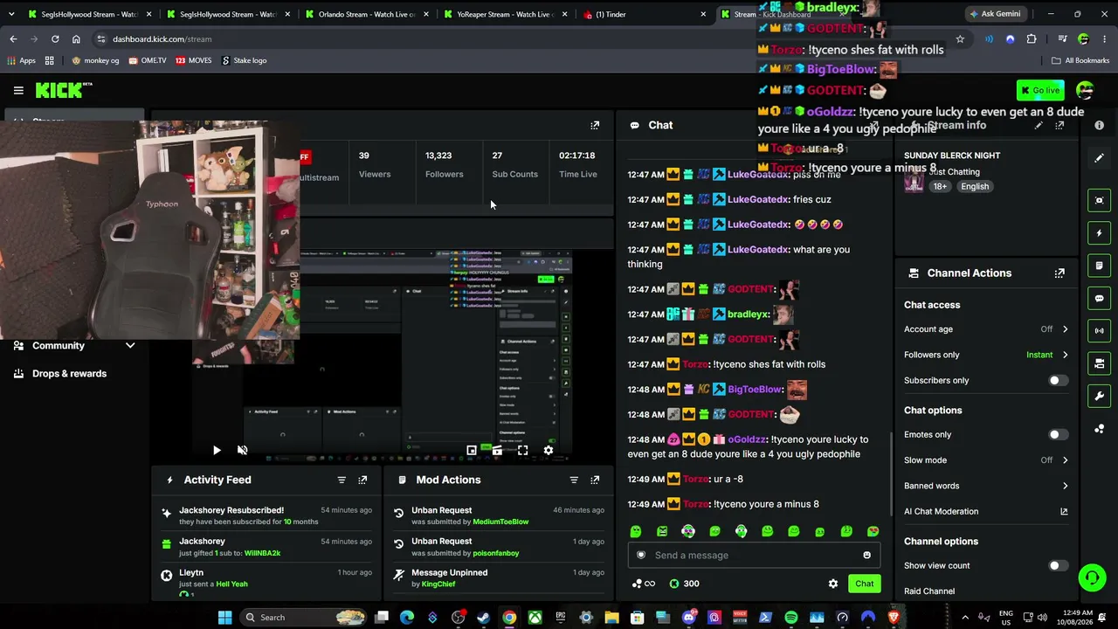Switch to the YoReaper Stream tab
This screenshot has height=629, width=1118.
click(505, 14)
